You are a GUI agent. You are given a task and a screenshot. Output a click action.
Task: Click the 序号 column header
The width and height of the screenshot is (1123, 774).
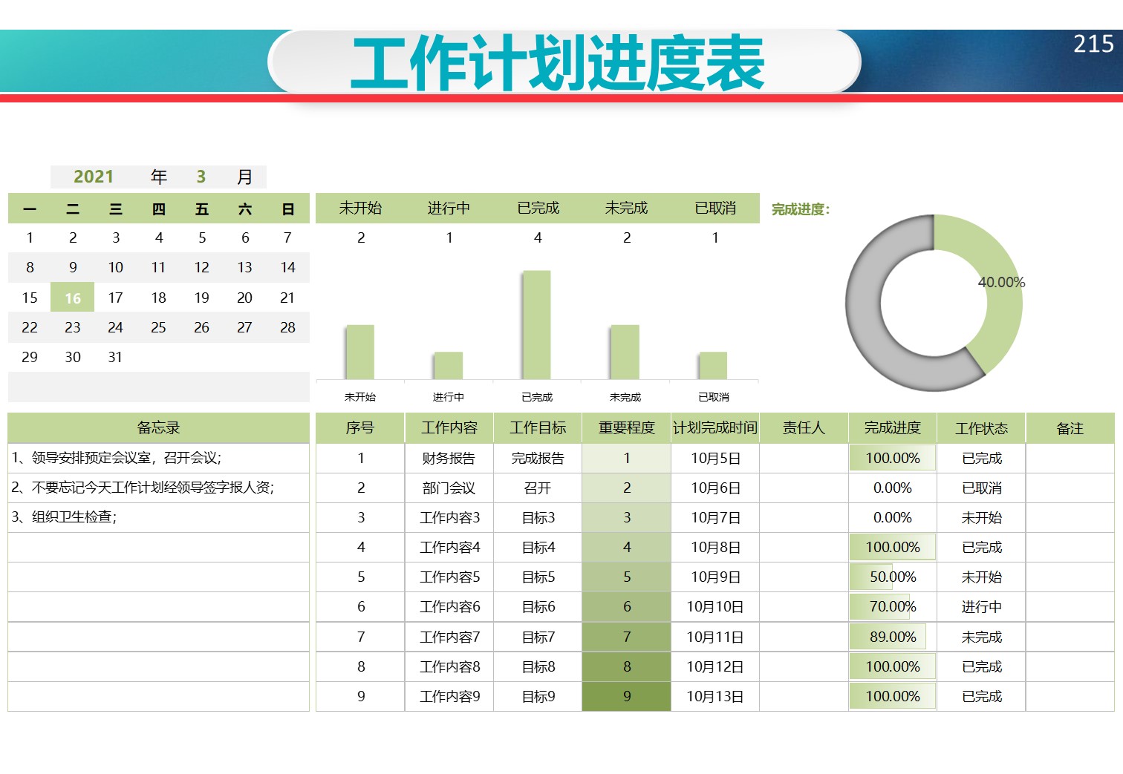point(360,427)
